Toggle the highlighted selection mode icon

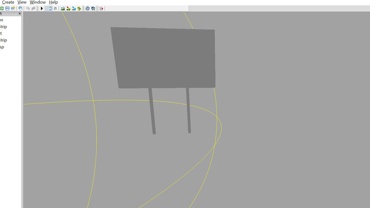[49, 8]
